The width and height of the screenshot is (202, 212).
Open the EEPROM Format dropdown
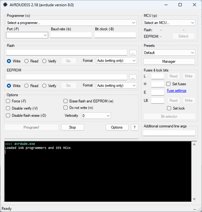tap(116, 85)
